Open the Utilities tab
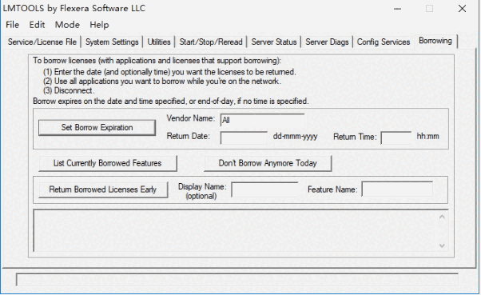Screen dimensions: 481x295 pos(159,42)
